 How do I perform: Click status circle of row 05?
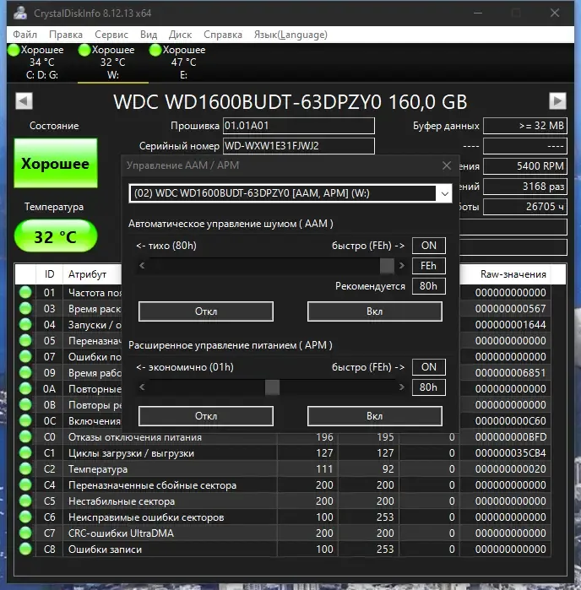(25, 340)
